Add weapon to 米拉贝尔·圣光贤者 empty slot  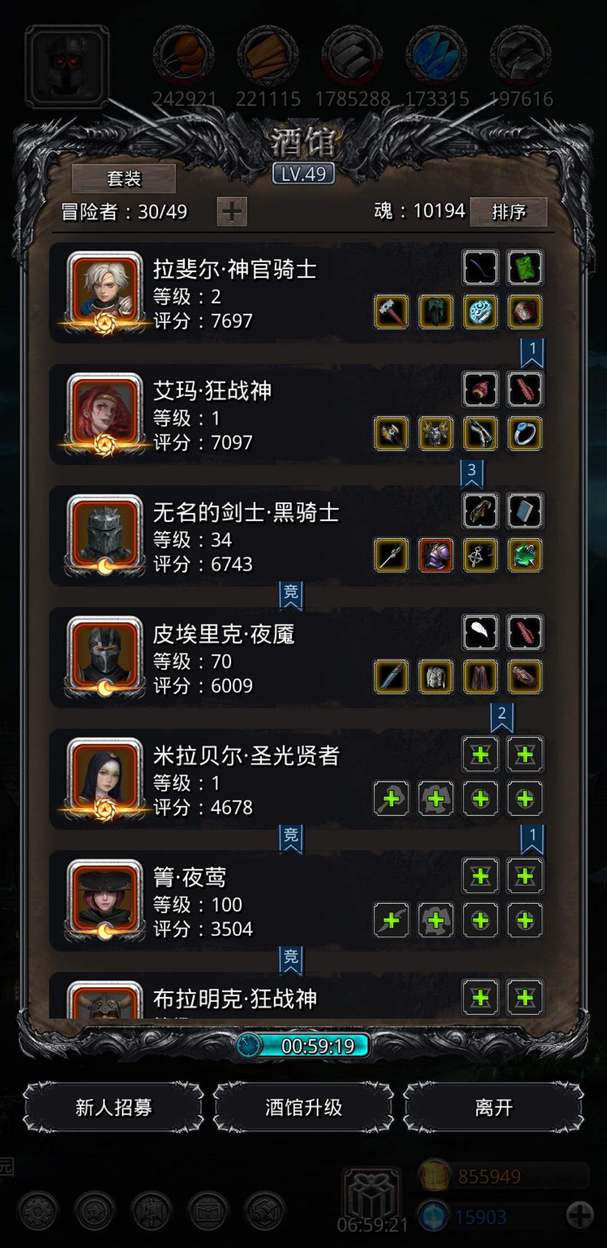(391, 799)
